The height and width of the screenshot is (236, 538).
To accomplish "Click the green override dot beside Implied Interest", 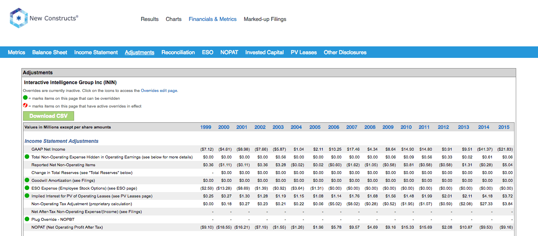I will point(27,196).
